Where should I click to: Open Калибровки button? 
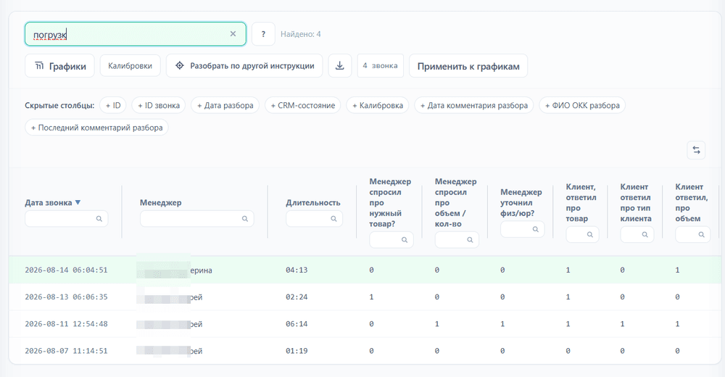[x=130, y=66]
